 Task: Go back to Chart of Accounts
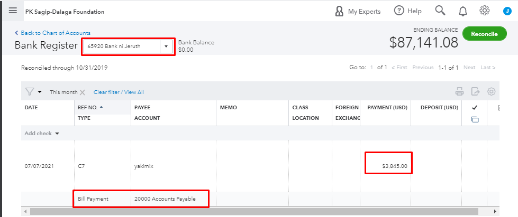(x=52, y=33)
